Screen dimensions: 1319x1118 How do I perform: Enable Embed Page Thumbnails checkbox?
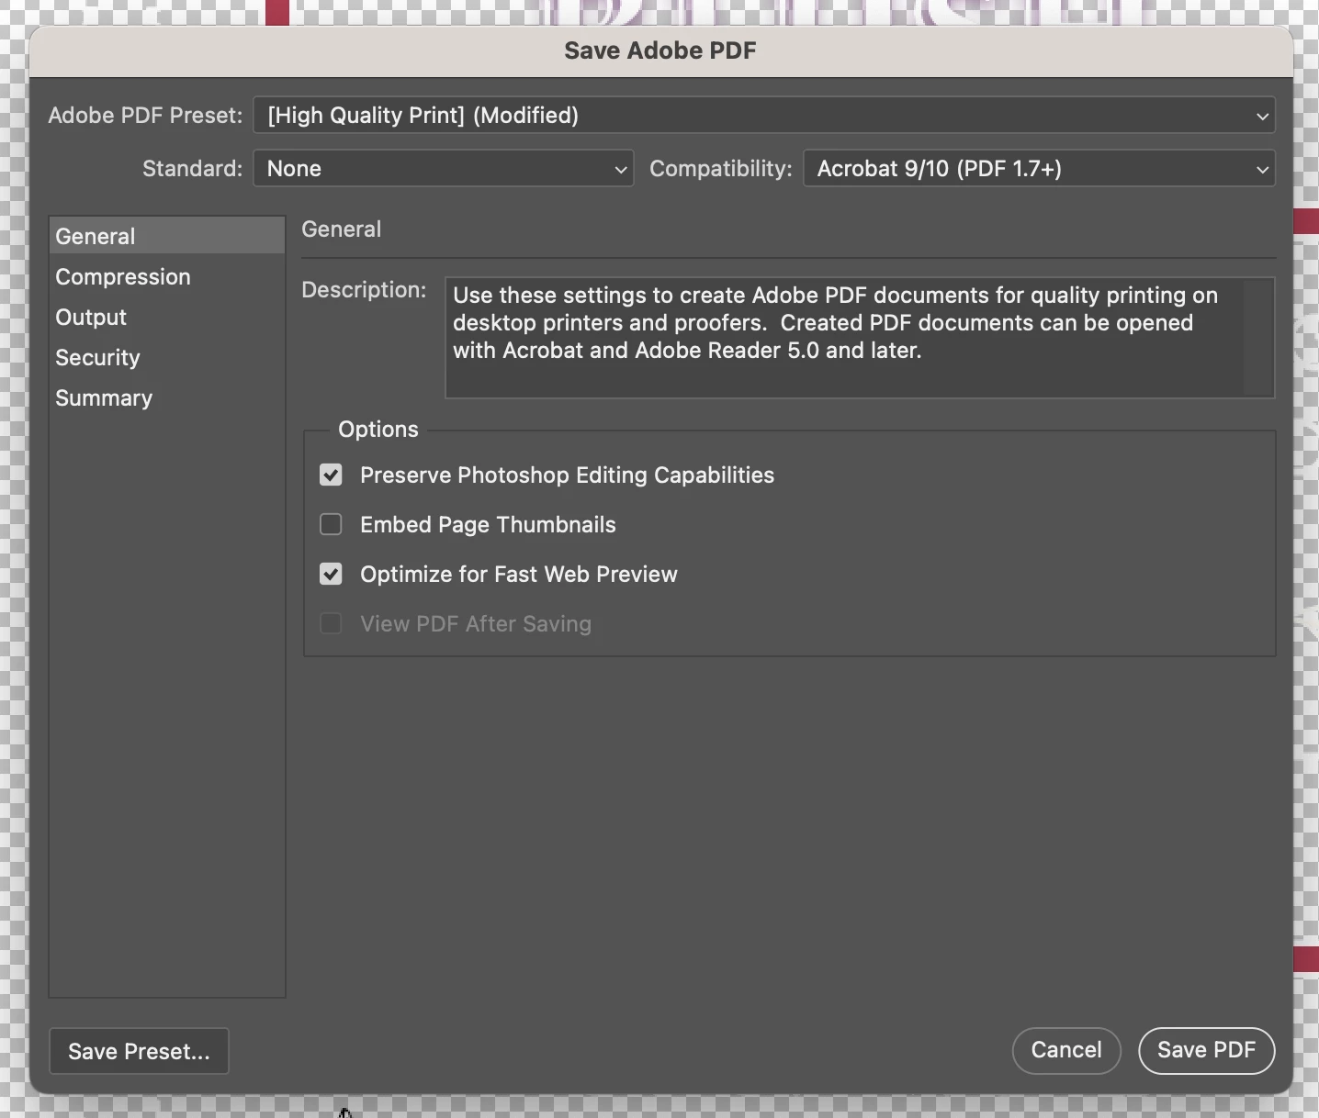[x=331, y=524]
